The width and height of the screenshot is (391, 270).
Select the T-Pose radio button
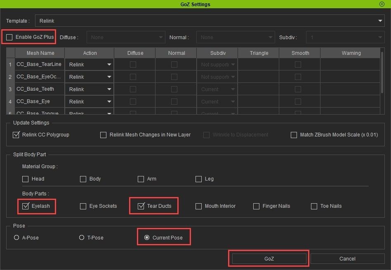[82, 238]
